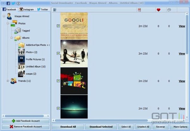Collapse the Albums tree node
The image size is (190, 131).
pyautogui.click(x=11, y=38)
